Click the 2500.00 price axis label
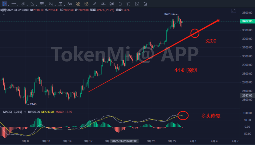Image resolution: width=255 pixels, height=145 pixels. click(x=247, y=100)
